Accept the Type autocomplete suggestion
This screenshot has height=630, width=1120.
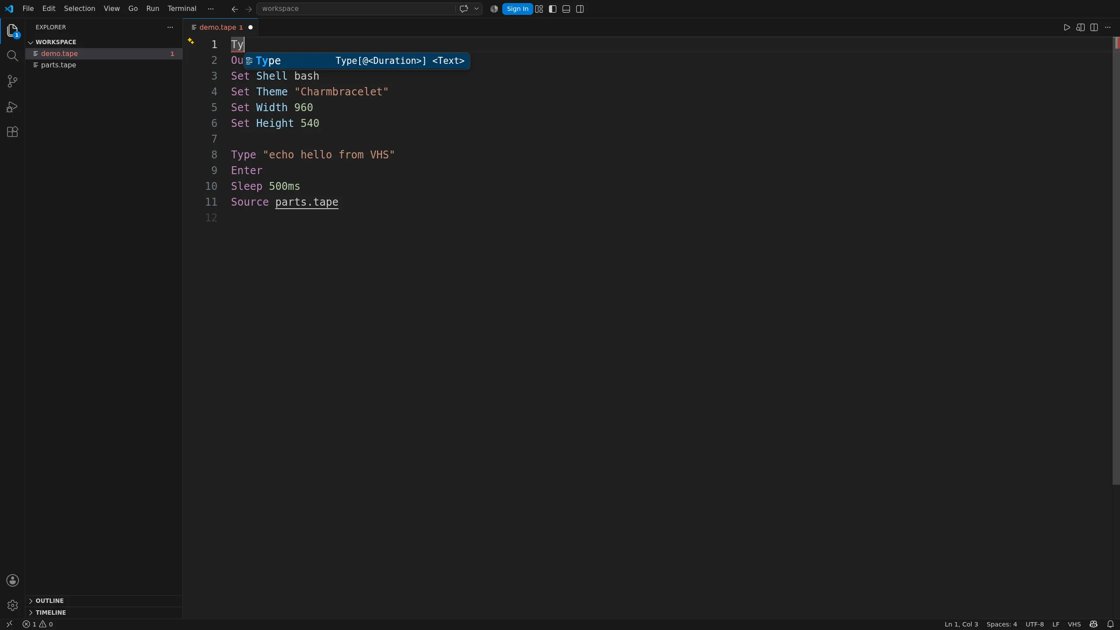357,61
